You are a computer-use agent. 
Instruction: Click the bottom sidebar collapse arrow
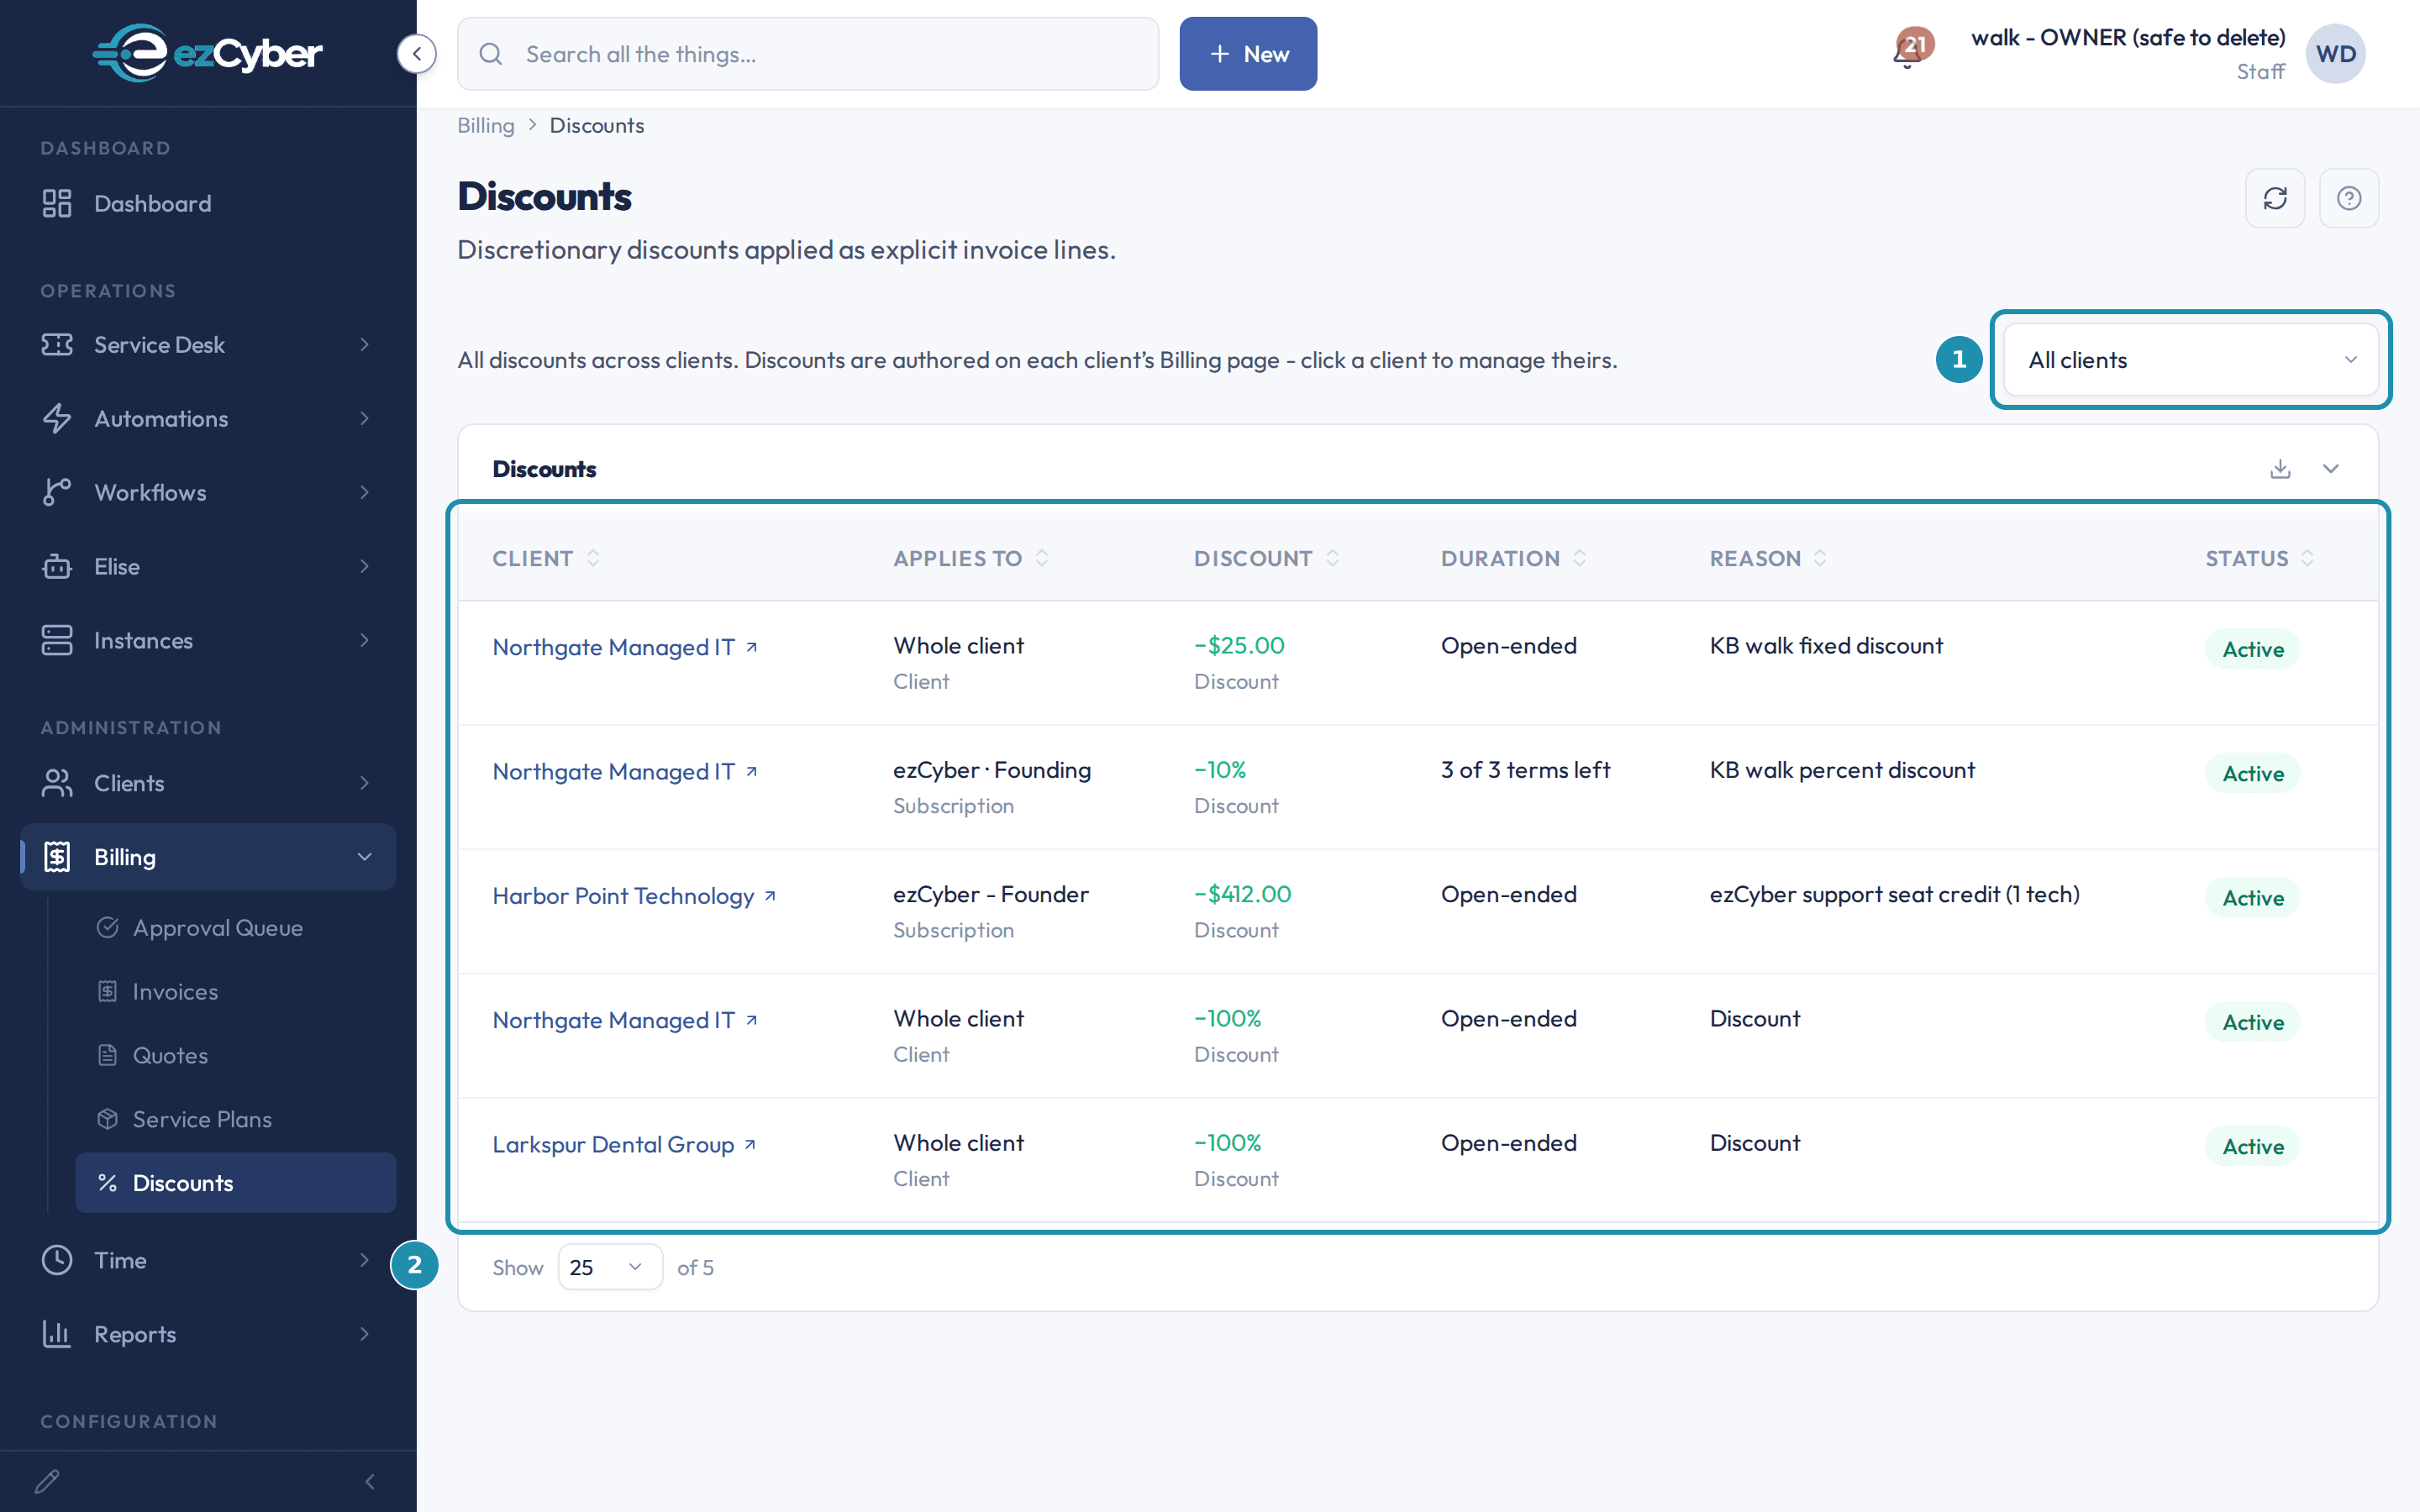[370, 1481]
